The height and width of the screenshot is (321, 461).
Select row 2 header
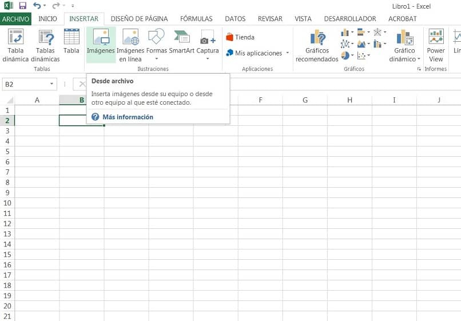tap(7, 121)
